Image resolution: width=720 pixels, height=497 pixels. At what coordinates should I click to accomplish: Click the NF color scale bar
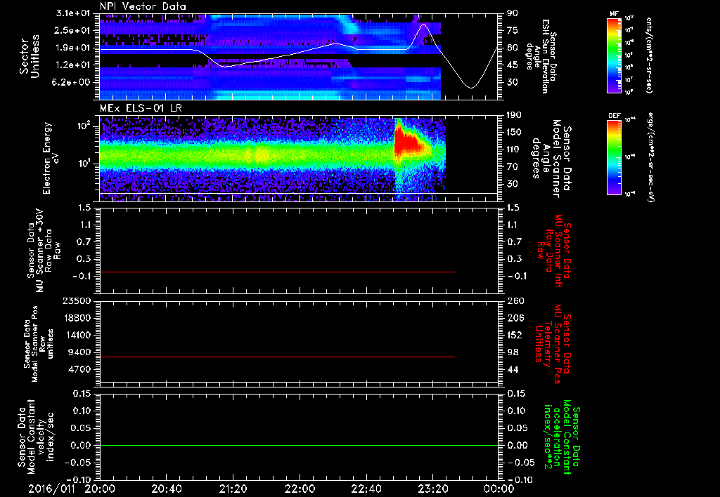(x=615, y=55)
